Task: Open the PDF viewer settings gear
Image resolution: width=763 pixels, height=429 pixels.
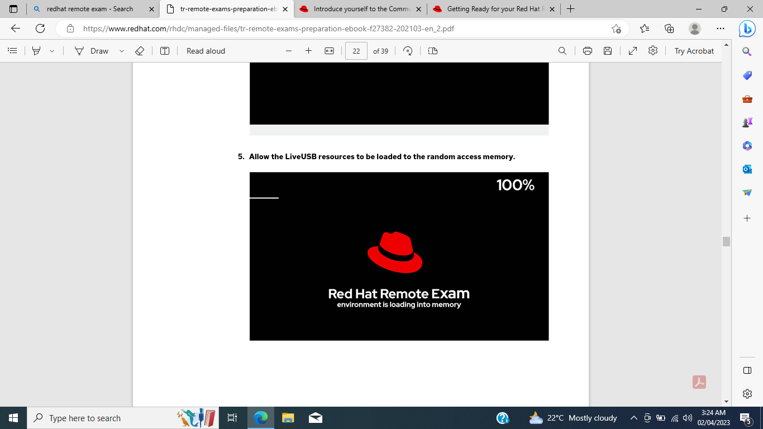Action: click(x=652, y=51)
